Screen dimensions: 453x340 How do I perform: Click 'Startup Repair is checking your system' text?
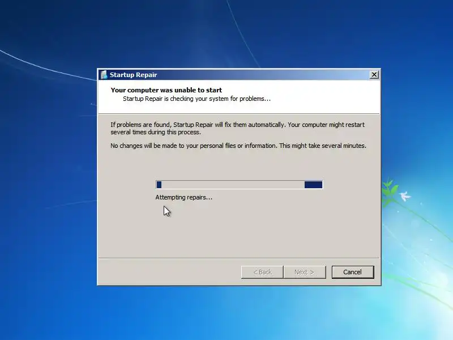click(x=196, y=99)
